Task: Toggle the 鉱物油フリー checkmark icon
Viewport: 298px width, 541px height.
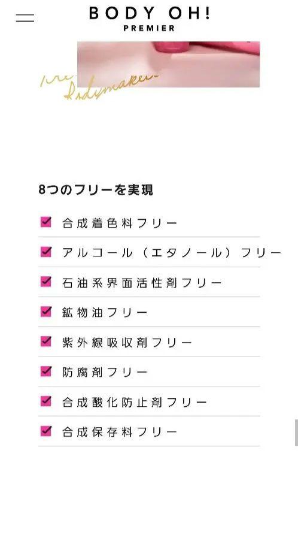Action: tap(46, 312)
